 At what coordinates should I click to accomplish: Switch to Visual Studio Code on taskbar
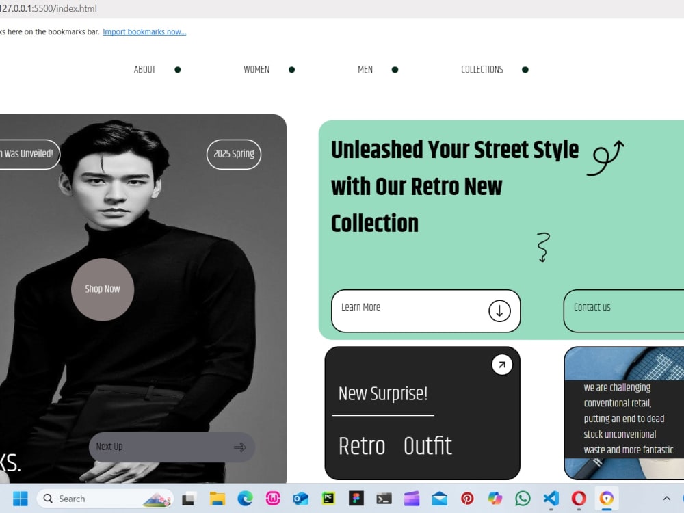pyautogui.click(x=551, y=499)
